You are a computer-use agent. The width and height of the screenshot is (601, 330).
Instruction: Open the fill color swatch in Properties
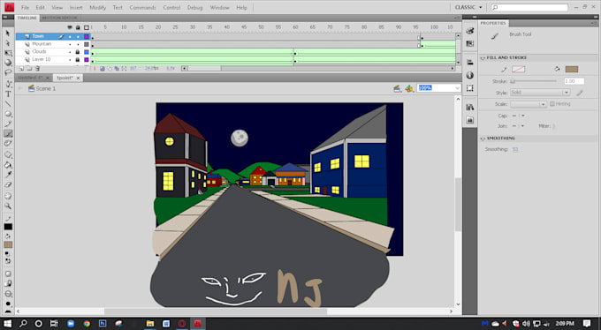(572, 70)
